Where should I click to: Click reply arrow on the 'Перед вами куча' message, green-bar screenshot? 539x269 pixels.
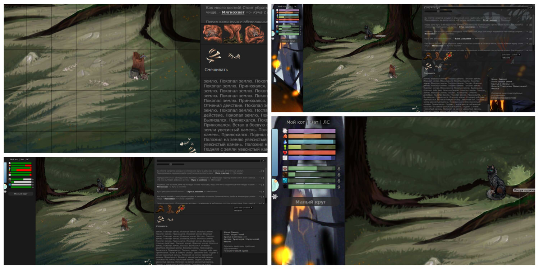260,178
